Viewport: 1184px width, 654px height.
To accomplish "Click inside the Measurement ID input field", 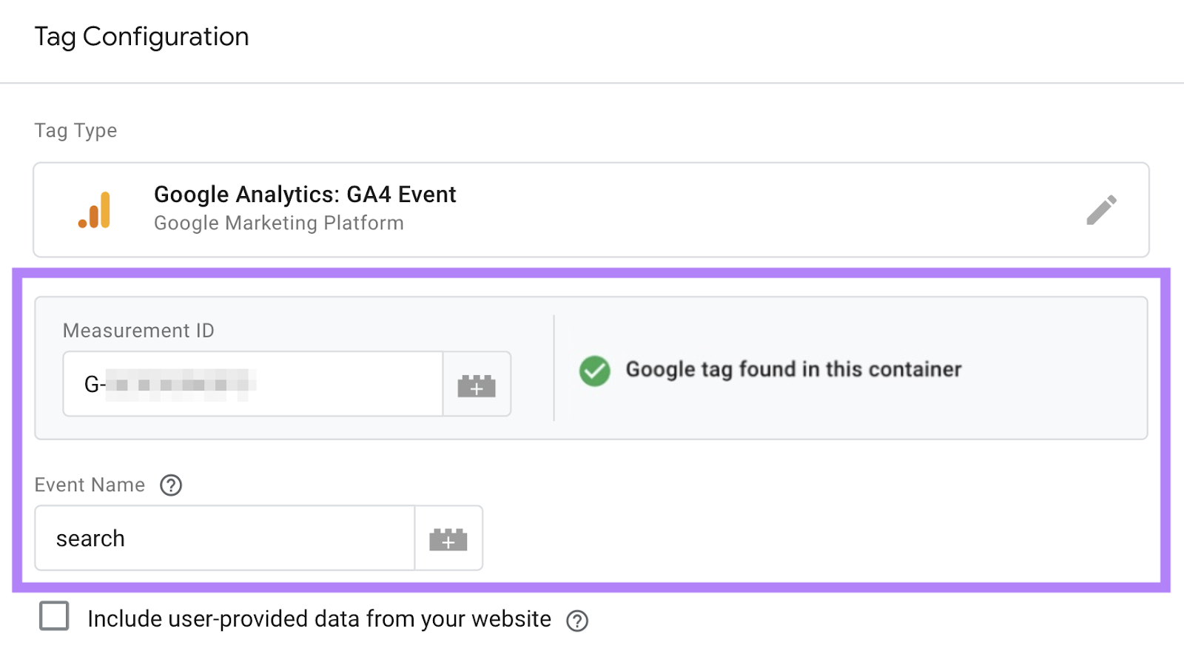I will (252, 384).
